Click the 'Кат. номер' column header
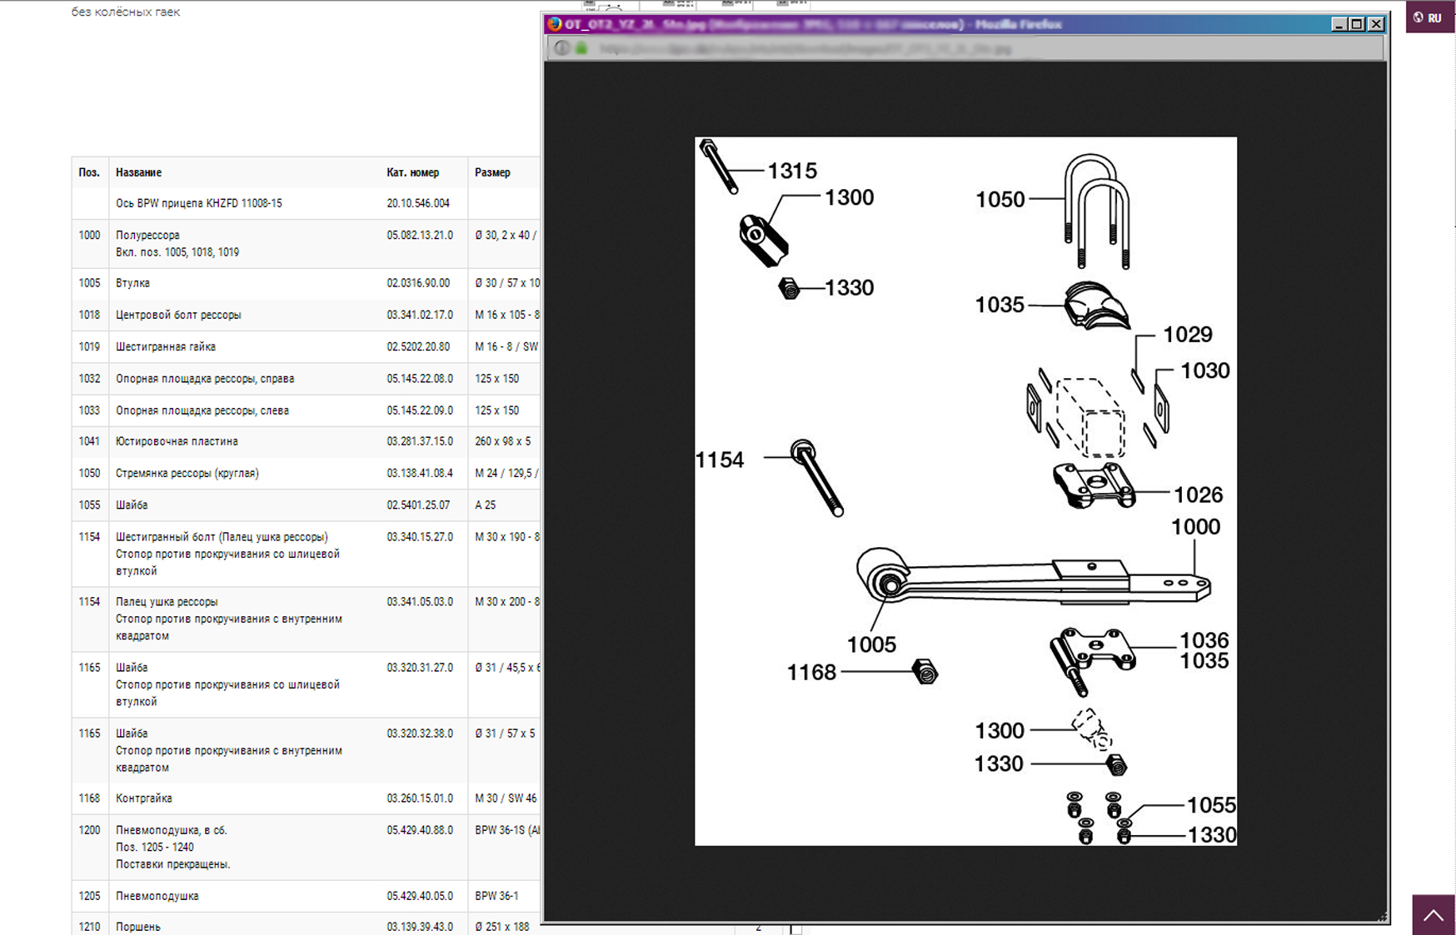Viewport: 1456px width, 935px height. click(412, 172)
